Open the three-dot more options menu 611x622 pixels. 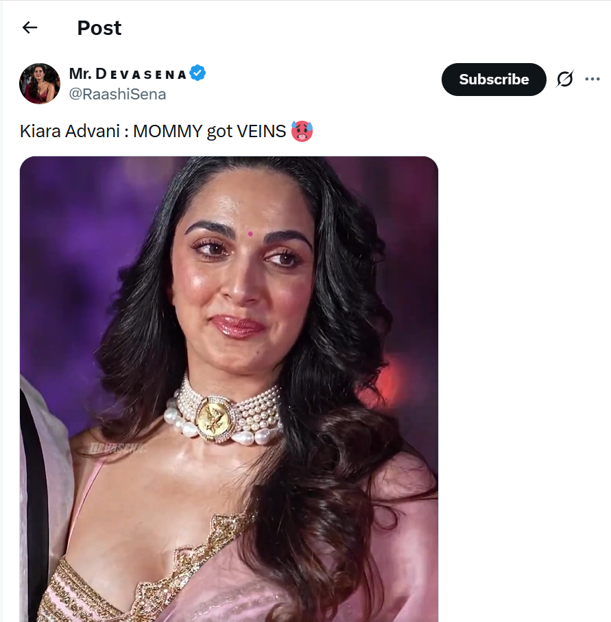[592, 80]
